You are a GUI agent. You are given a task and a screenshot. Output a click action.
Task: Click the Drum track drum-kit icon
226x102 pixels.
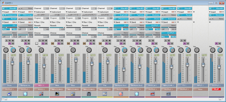coord(10,94)
